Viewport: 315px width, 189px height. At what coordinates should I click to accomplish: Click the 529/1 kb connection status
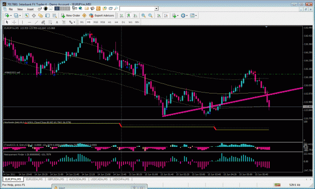click(x=295, y=184)
